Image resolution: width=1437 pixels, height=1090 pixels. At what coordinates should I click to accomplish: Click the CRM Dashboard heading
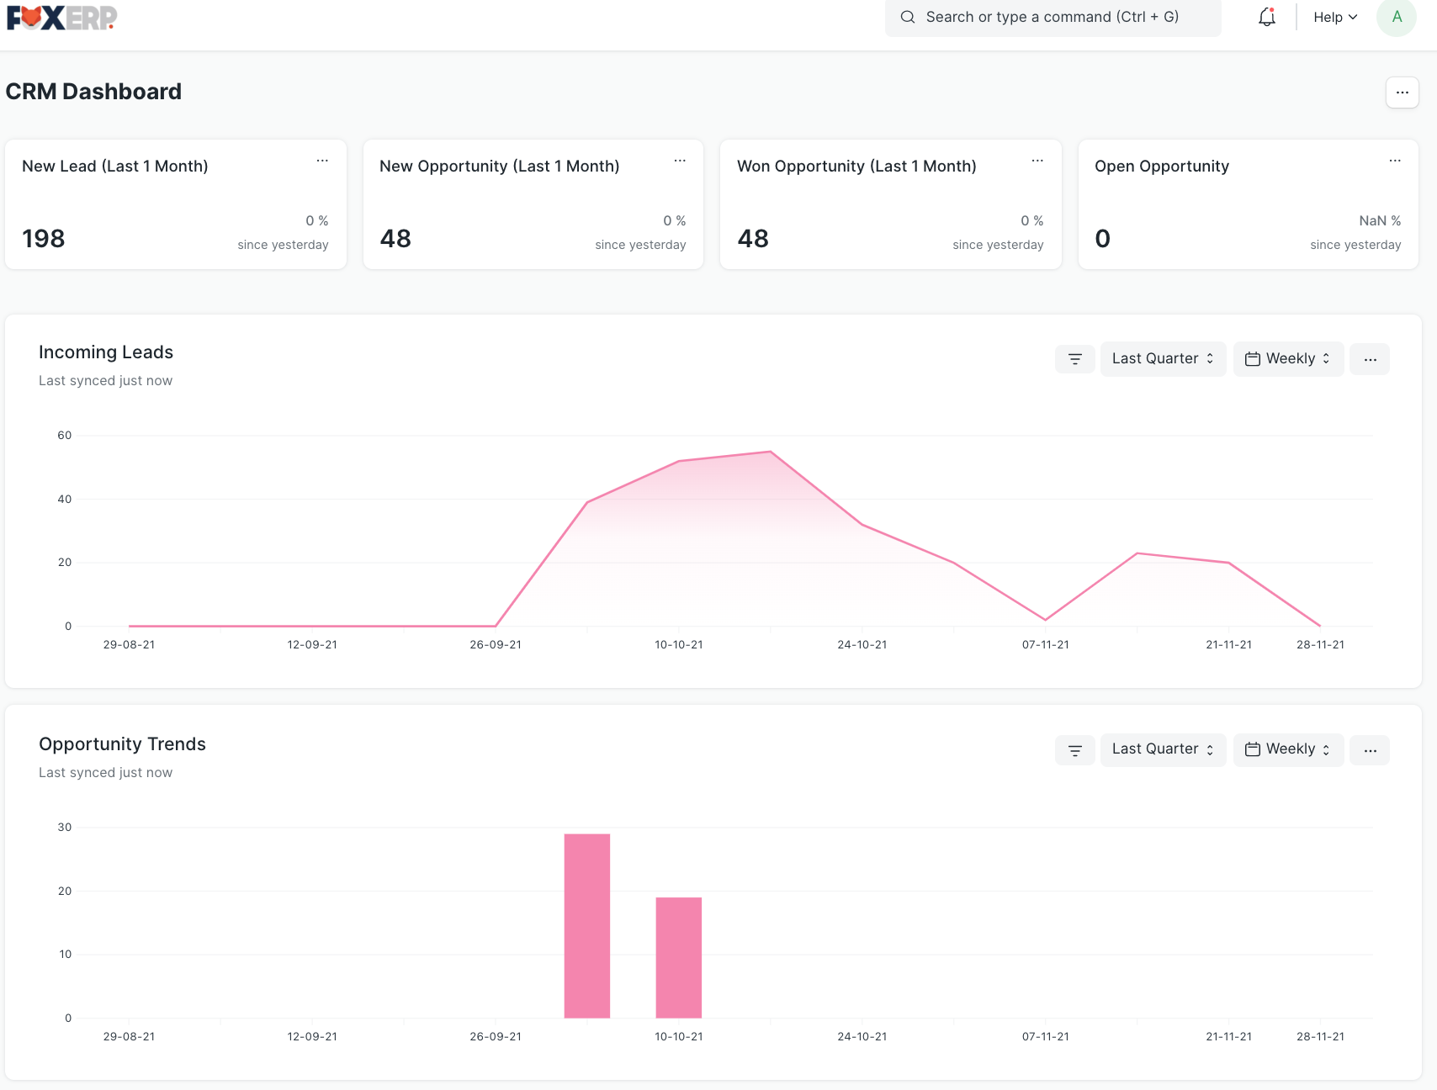tap(93, 92)
